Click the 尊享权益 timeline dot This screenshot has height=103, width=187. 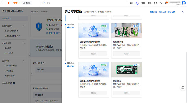pos(66,63)
